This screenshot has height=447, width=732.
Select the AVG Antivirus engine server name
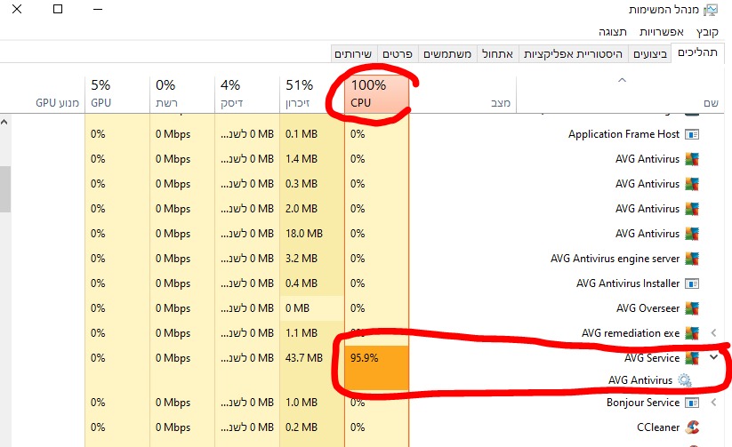(615, 259)
